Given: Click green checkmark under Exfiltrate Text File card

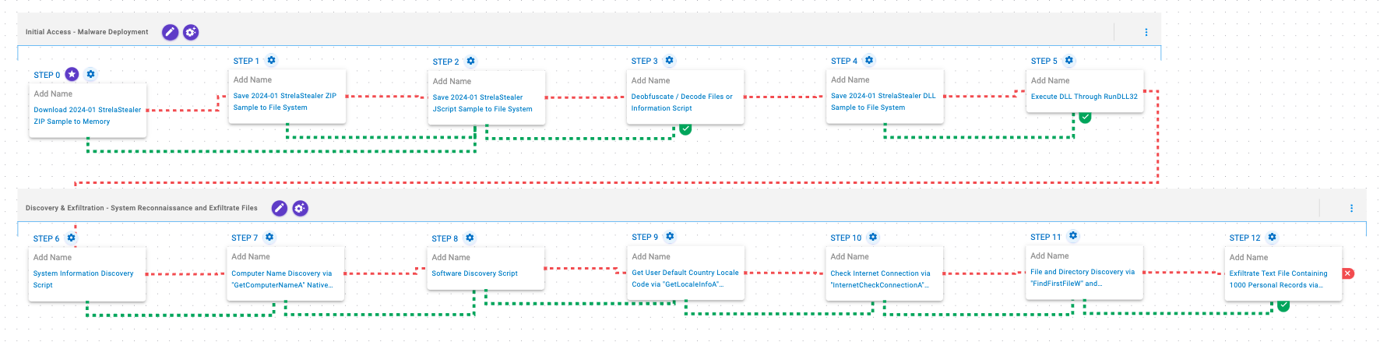Looking at the screenshot, I should (1283, 305).
